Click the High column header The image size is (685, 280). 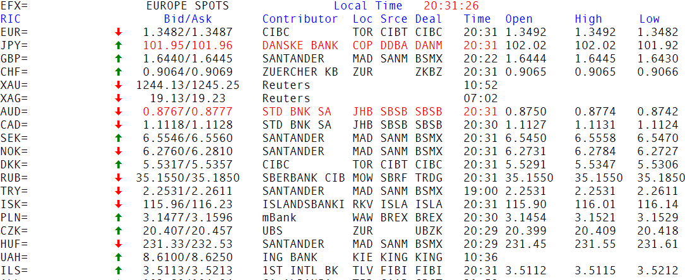[x=588, y=19]
